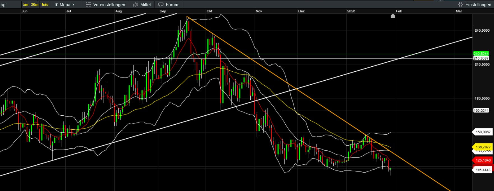Click the Okt label on time axis
The width and height of the screenshot is (494, 191).
pos(209,11)
